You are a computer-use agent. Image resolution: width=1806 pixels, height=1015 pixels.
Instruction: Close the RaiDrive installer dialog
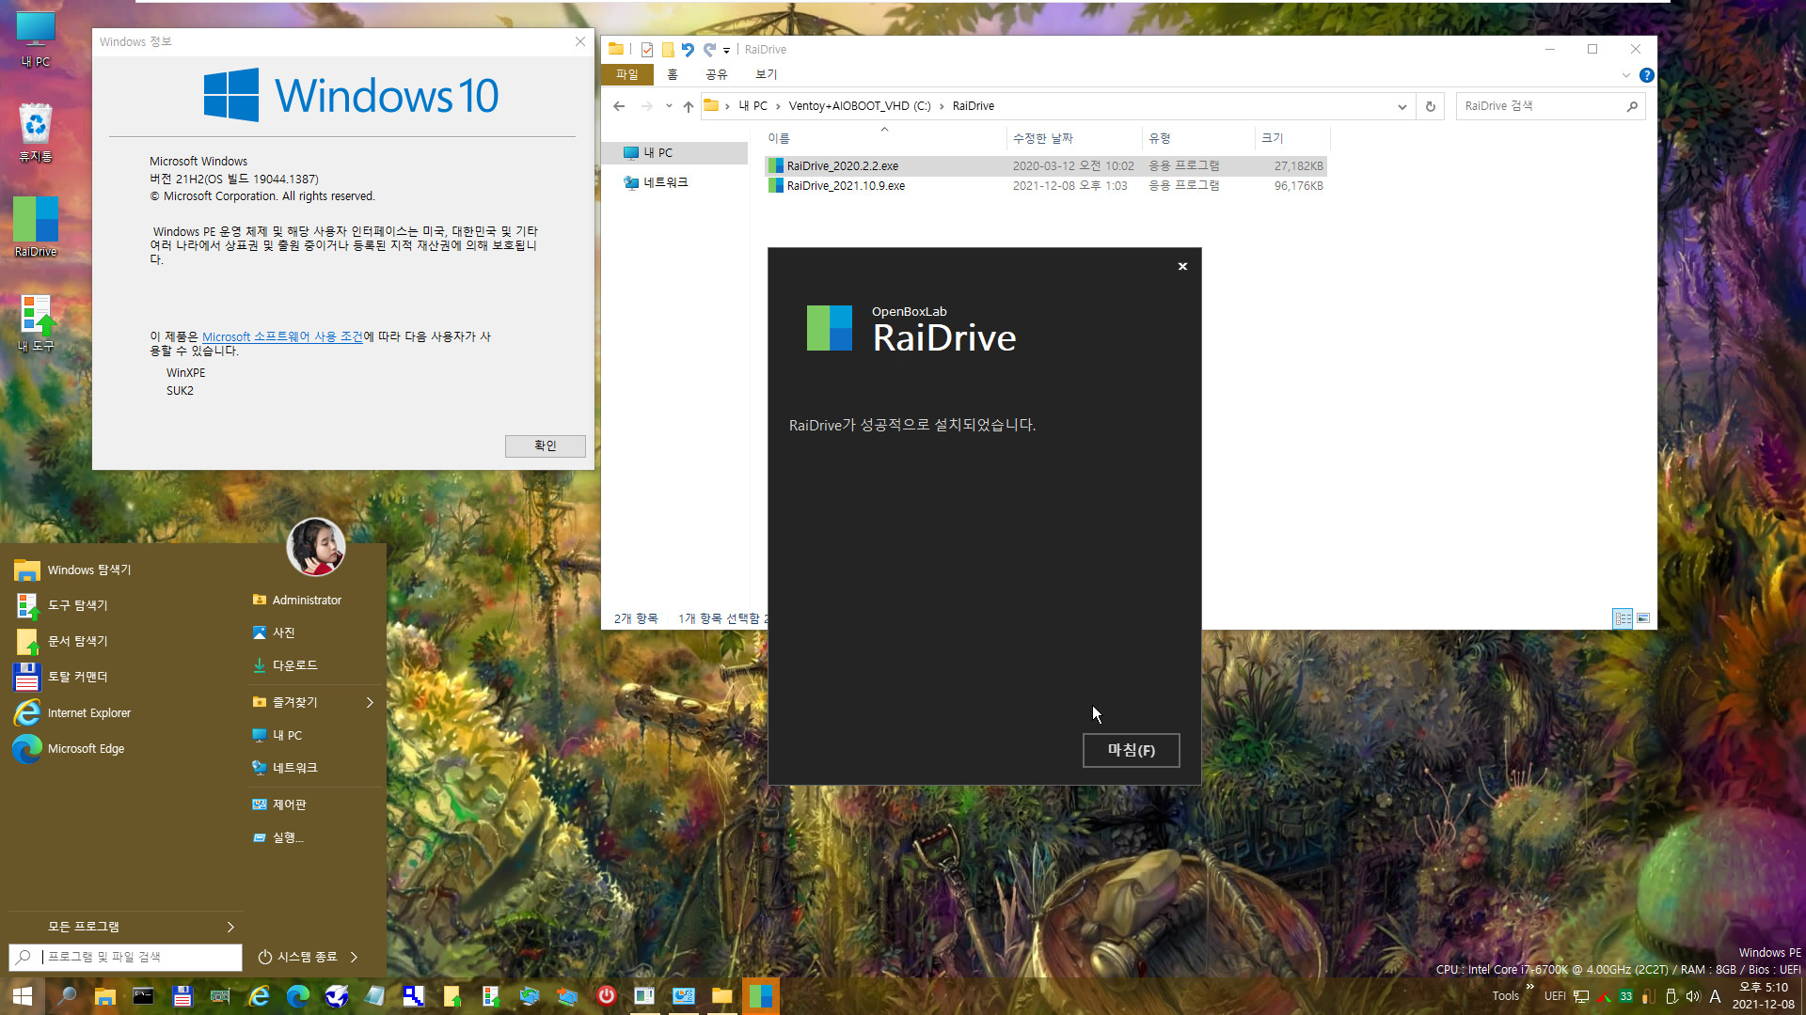pyautogui.click(x=1182, y=267)
